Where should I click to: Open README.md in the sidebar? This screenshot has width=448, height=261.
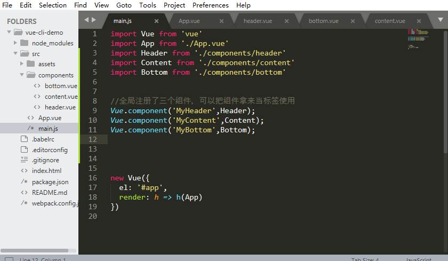50,192
